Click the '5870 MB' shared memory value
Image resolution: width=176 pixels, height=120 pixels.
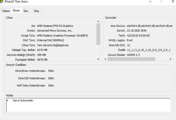pos(42,60)
